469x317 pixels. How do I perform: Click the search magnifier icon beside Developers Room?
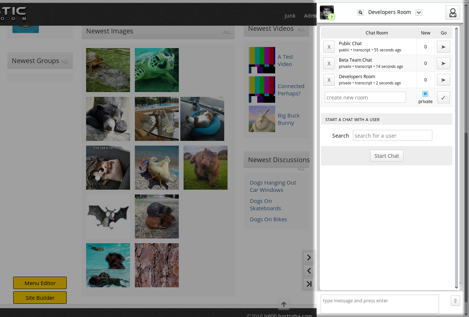[361, 12]
